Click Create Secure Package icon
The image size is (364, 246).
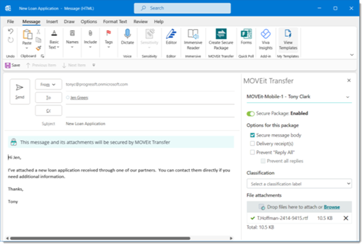pyautogui.click(x=221, y=34)
